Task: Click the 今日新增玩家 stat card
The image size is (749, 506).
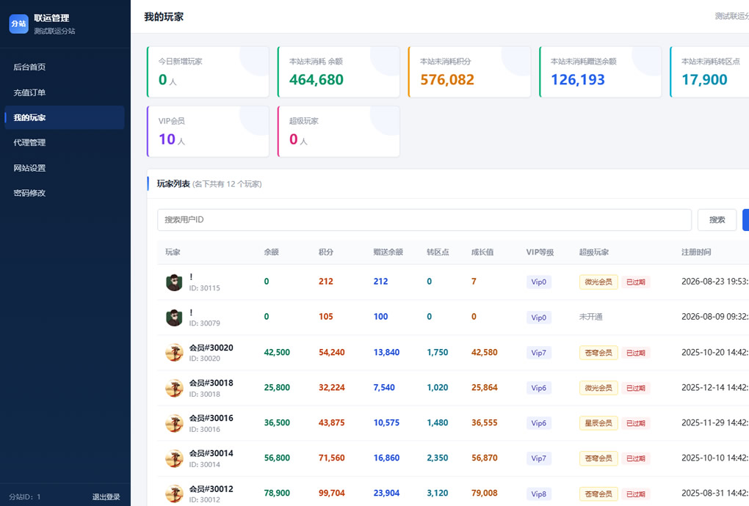Action: pyautogui.click(x=208, y=72)
